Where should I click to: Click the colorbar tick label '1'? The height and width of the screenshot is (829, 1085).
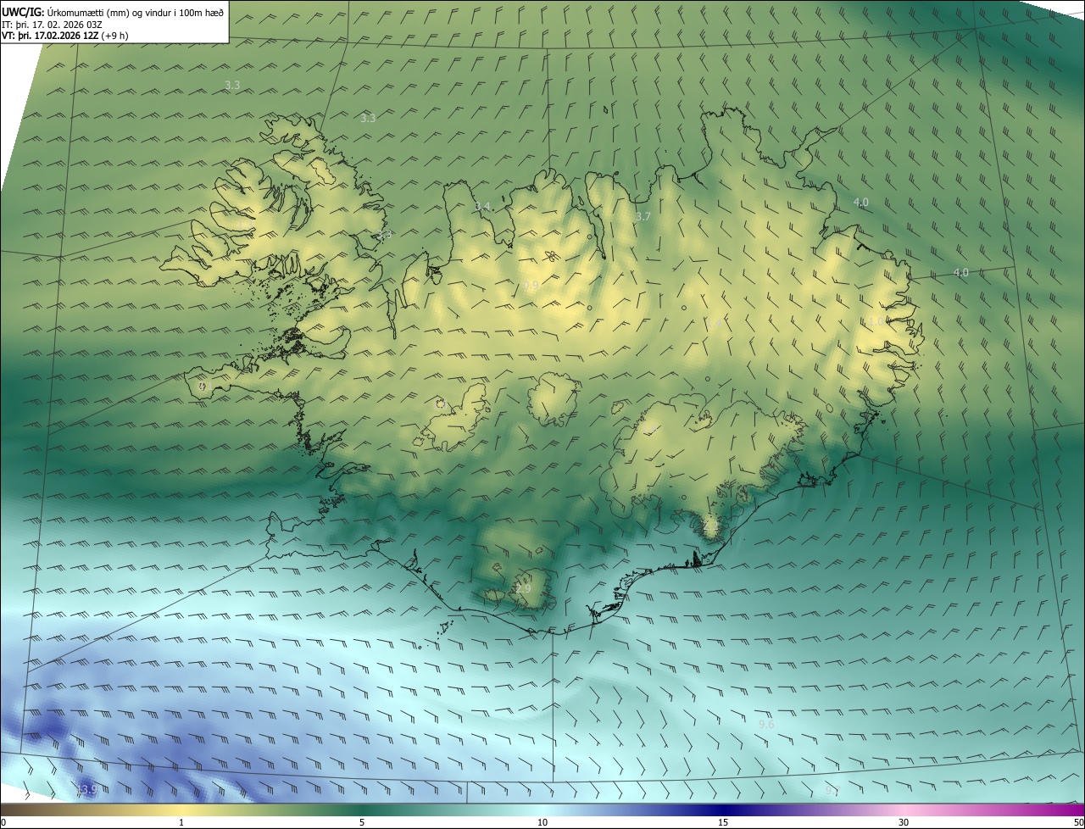click(x=181, y=822)
